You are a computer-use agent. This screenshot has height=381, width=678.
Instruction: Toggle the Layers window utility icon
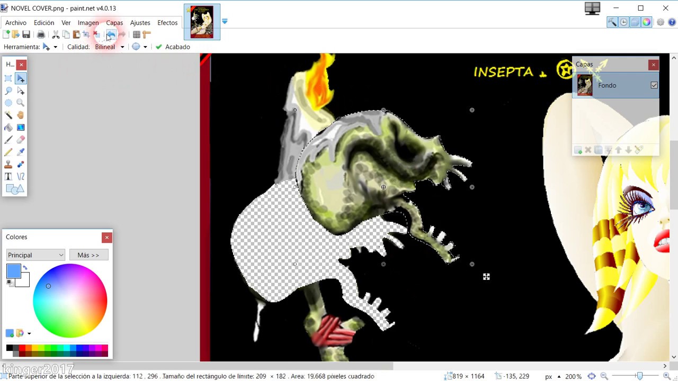pyautogui.click(x=635, y=22)
